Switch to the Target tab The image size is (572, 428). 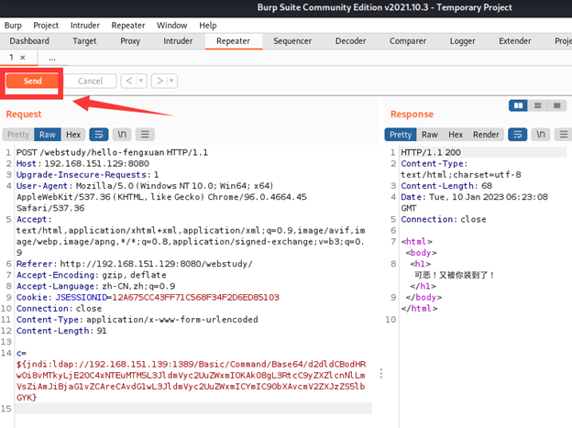pyautogui.click(x=84, y=41)
